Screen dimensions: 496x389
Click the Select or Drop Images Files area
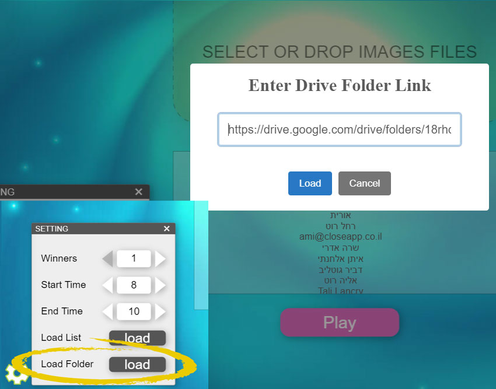pyautogui.click(x=339, y=51)
